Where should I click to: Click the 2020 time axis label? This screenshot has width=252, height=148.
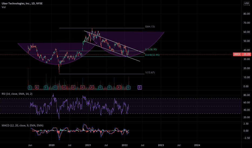tap(52, 145)
